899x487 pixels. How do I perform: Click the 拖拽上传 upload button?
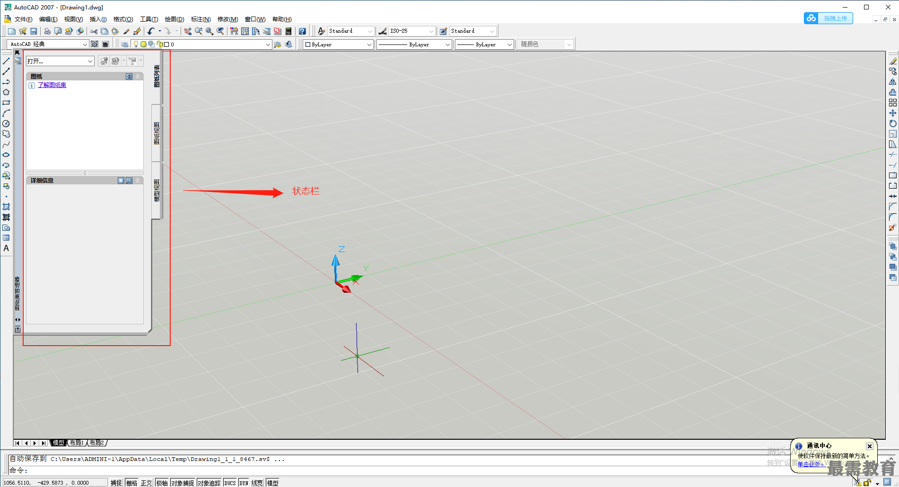(829, 18)
